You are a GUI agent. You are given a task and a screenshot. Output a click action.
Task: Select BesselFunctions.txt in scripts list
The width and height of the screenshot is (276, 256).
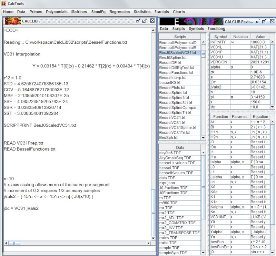pyautogui.click(x=180, y=73)
